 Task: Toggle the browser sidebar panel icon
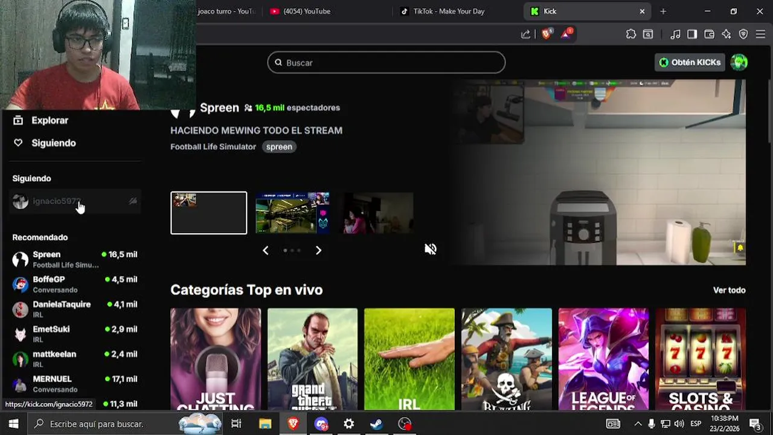(692, 34)
